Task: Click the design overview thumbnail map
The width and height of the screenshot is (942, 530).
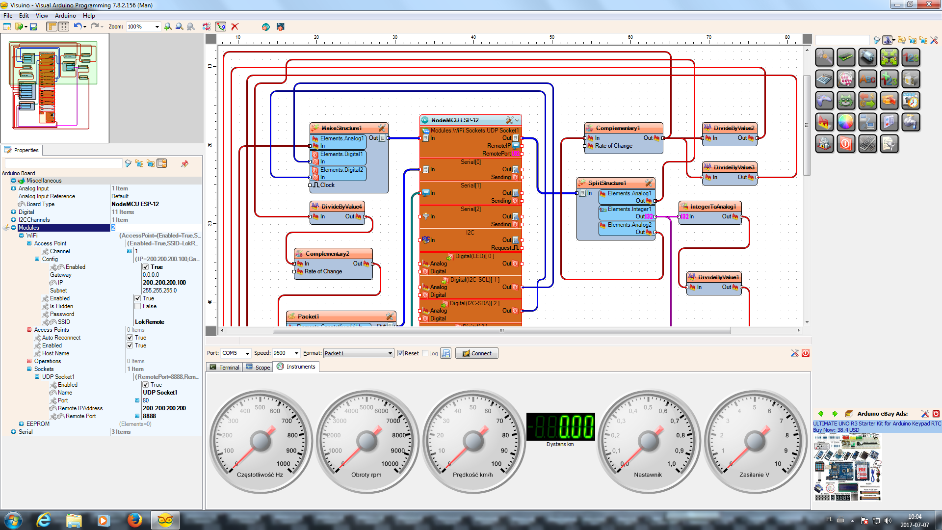Action: (54, 88)
